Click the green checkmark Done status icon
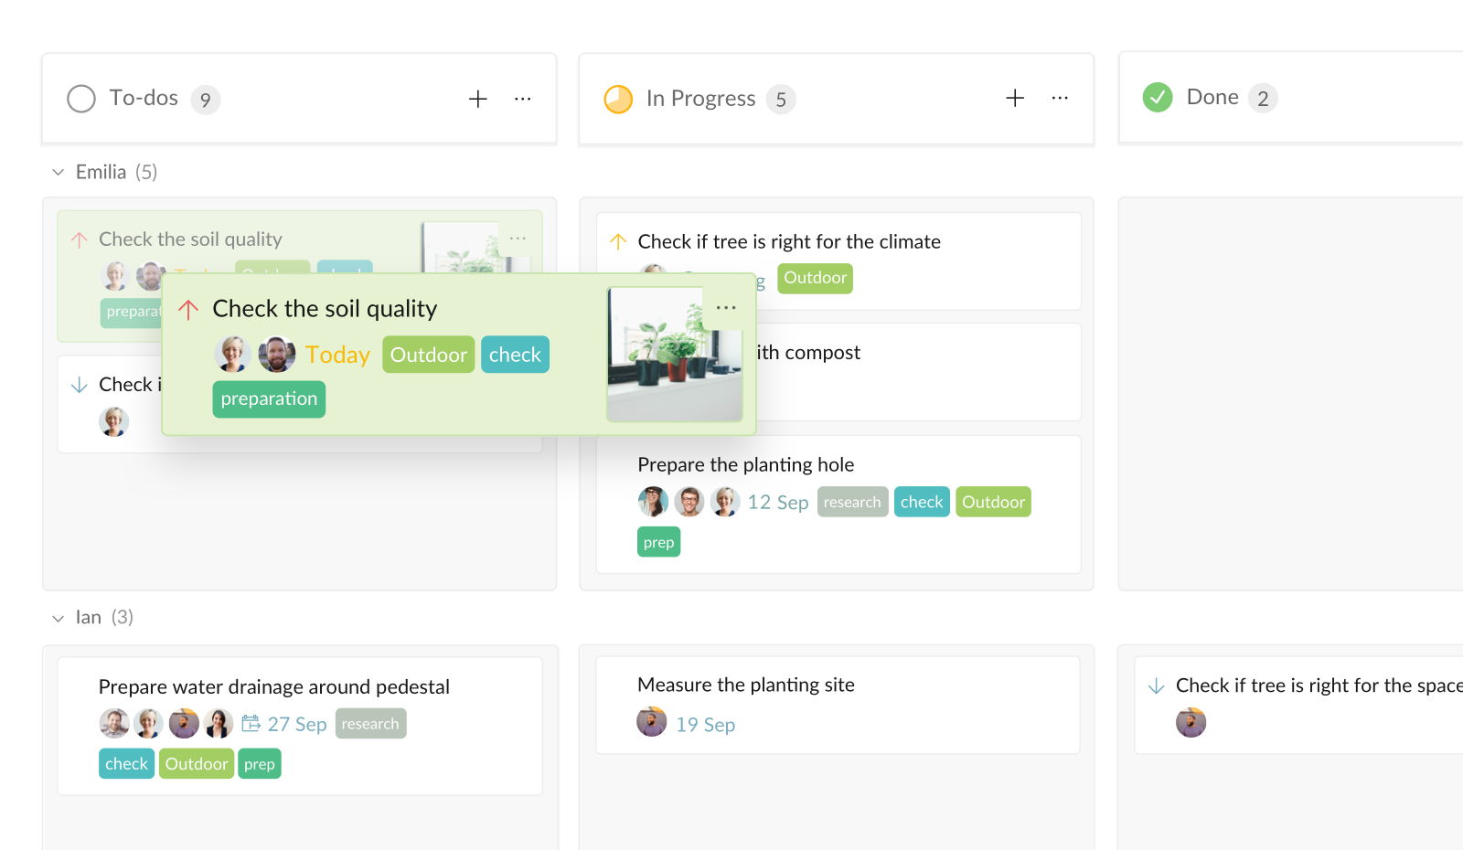 pos(1158,97)
